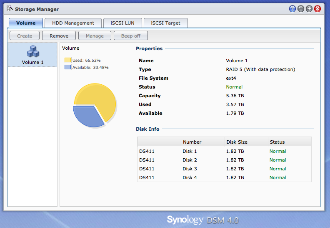330x228 pixels.
Task: Click the Beep off button
Action: pyautogui.click(x=131, y=35)
